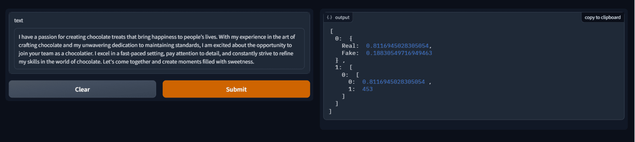Click the "0:" key before the curly brace
The height and width of the screenshot is (142, 635).
coord(338,39)
